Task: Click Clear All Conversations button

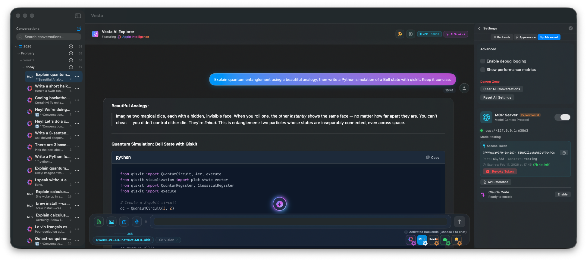Action: pyautogui.click(x=501, y=89)
